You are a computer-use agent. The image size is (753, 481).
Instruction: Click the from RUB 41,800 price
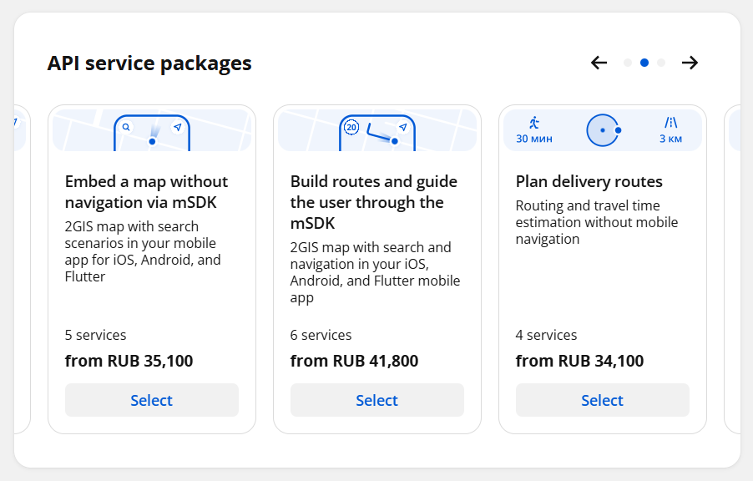pyautogui.click(x=355, y=361)
